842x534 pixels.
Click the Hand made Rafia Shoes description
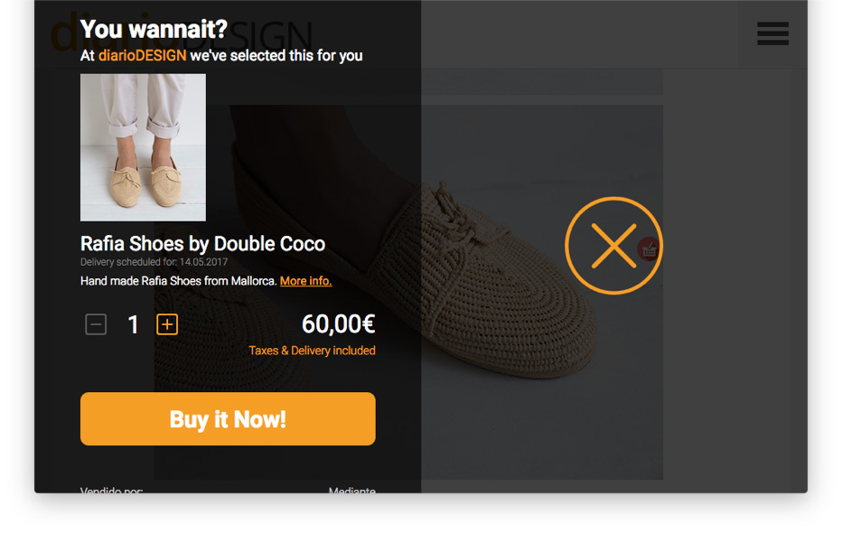point(178,281)
